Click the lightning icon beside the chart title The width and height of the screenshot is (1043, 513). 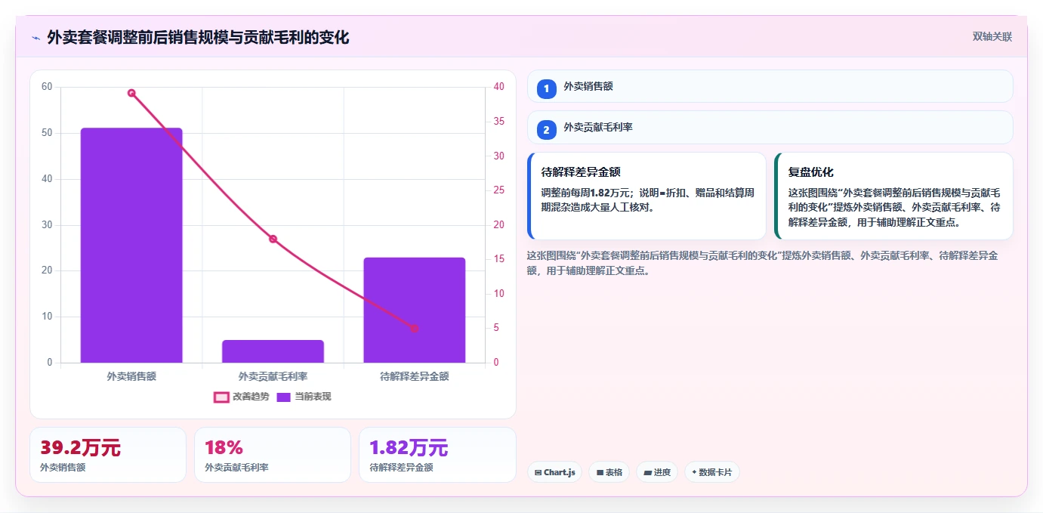[35, 38]
